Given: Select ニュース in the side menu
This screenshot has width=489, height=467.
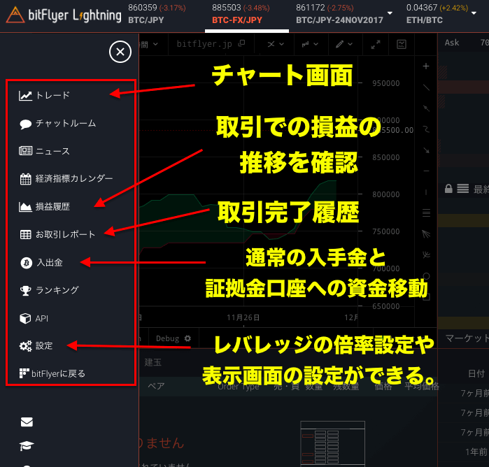Looking at the screenshot, I should click(x=44, y=151).
